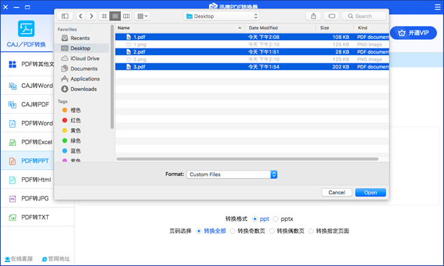Select the file 2.pdf
Image resolution: width=444 pixels, height=266 pixels.
(x=252, y=52)
